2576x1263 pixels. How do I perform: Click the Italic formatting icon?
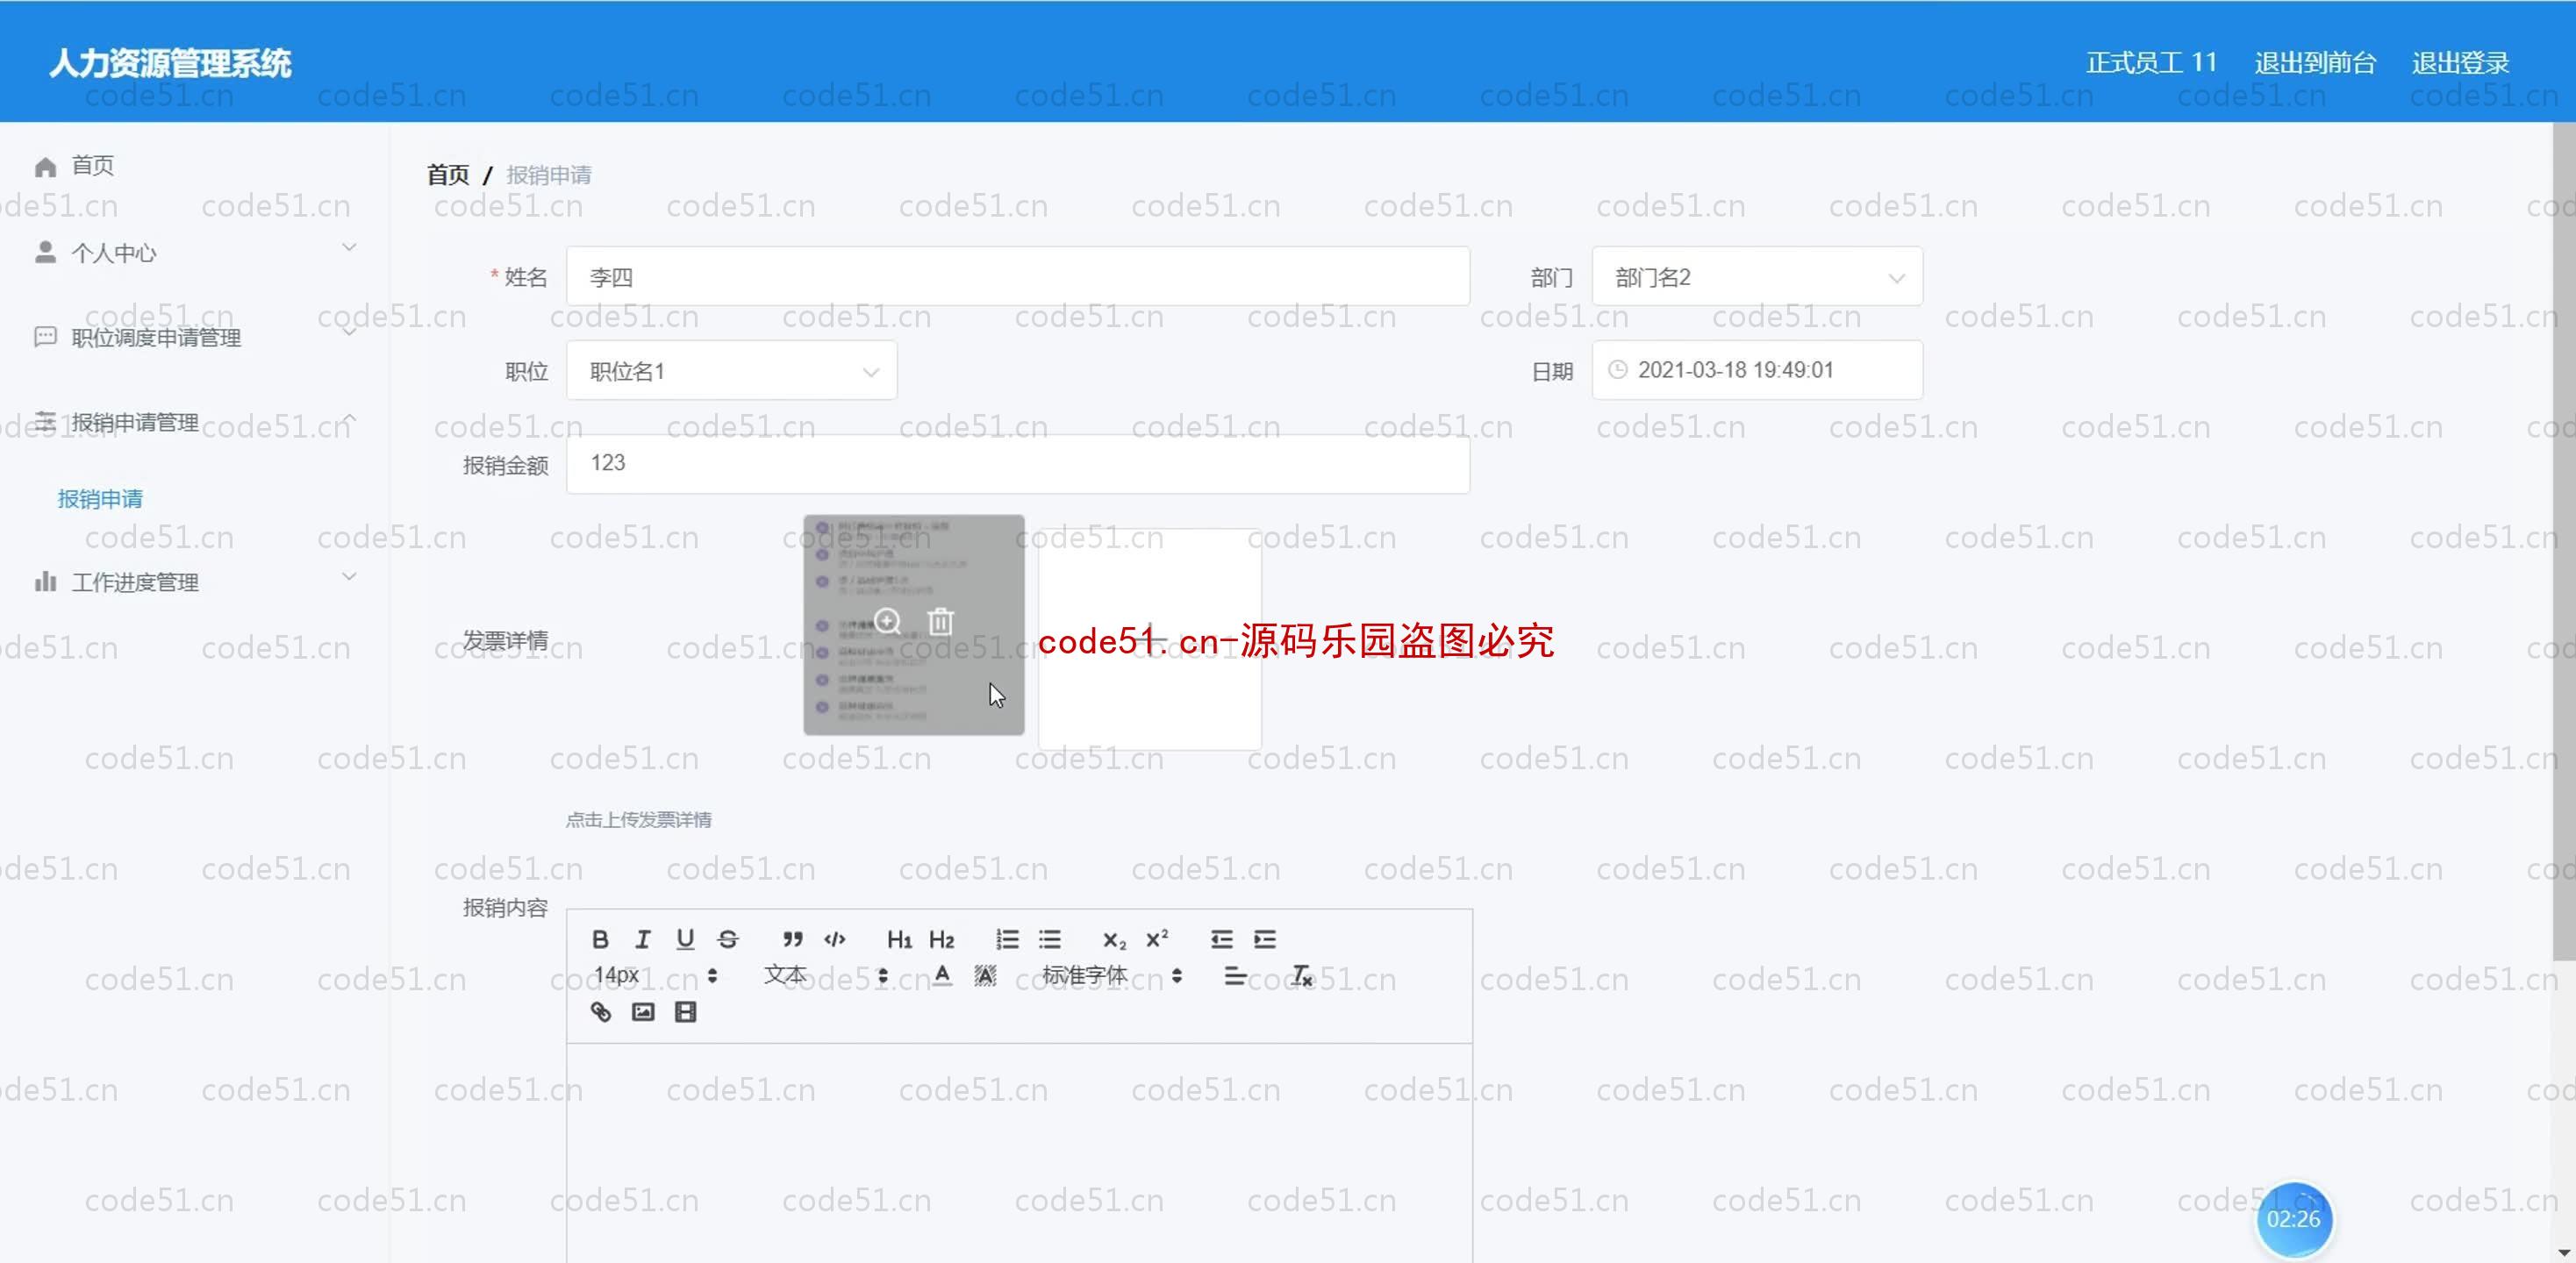point(640,938)
